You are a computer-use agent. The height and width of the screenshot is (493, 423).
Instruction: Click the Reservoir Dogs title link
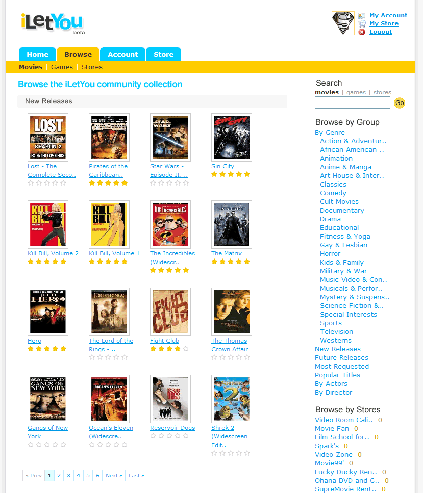coord(172,428)
